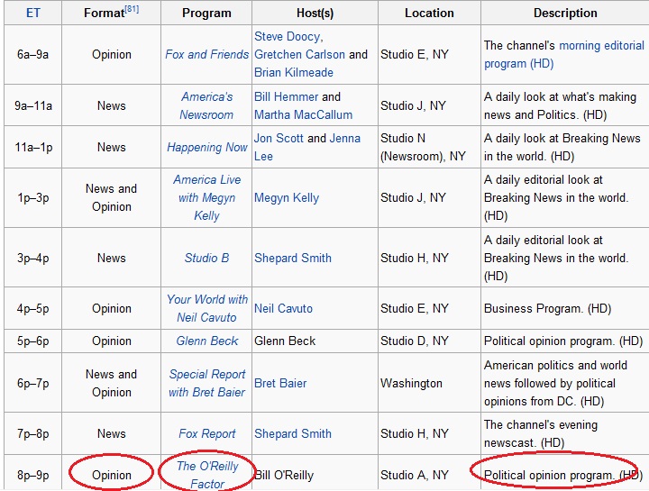Select the 1p–3p time cell
Image resolution: width=649 pixels, height=491 pixels.
(32, 197)
